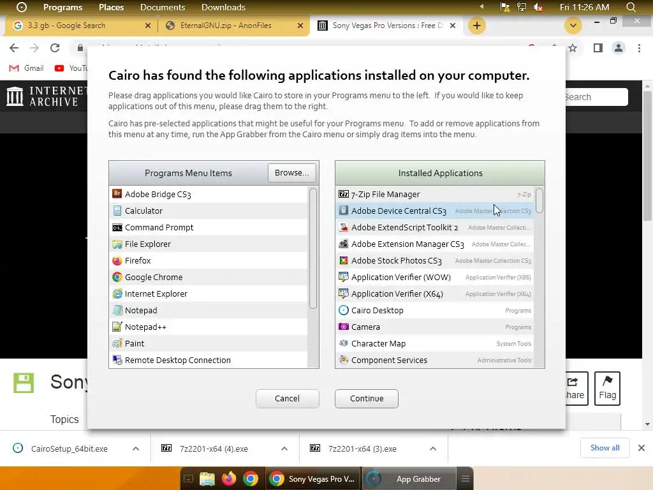Screen dimensions: 653x490
Task: Open the Programs menu
Action: tap(63, 7)
